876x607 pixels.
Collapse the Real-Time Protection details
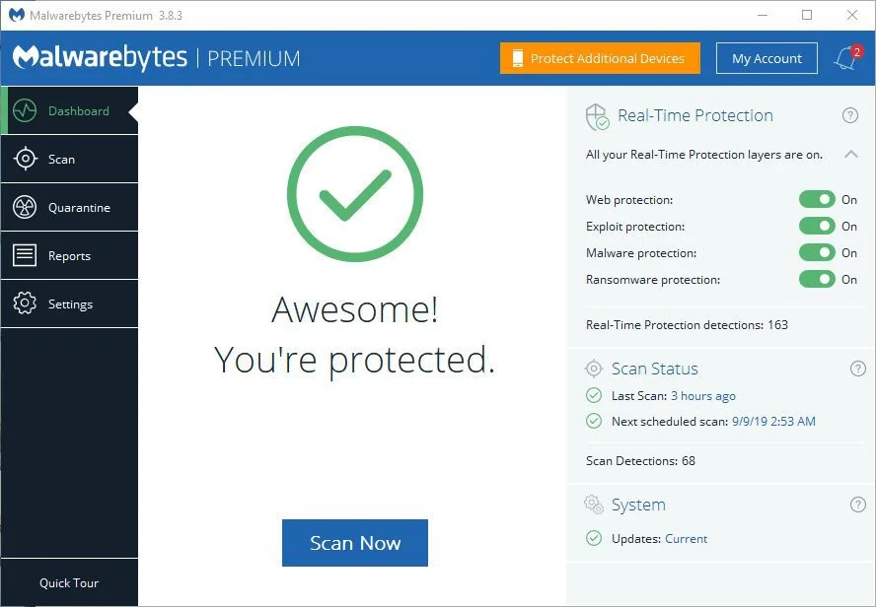click(x=850, y=154)
